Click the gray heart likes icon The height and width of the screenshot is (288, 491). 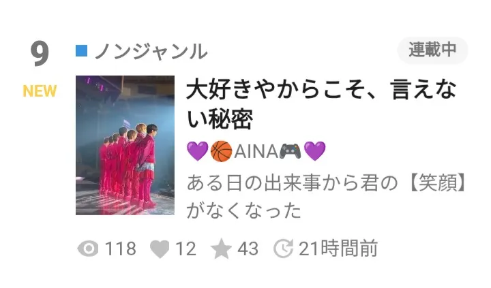pyautogui.click(x=160, y=250)
